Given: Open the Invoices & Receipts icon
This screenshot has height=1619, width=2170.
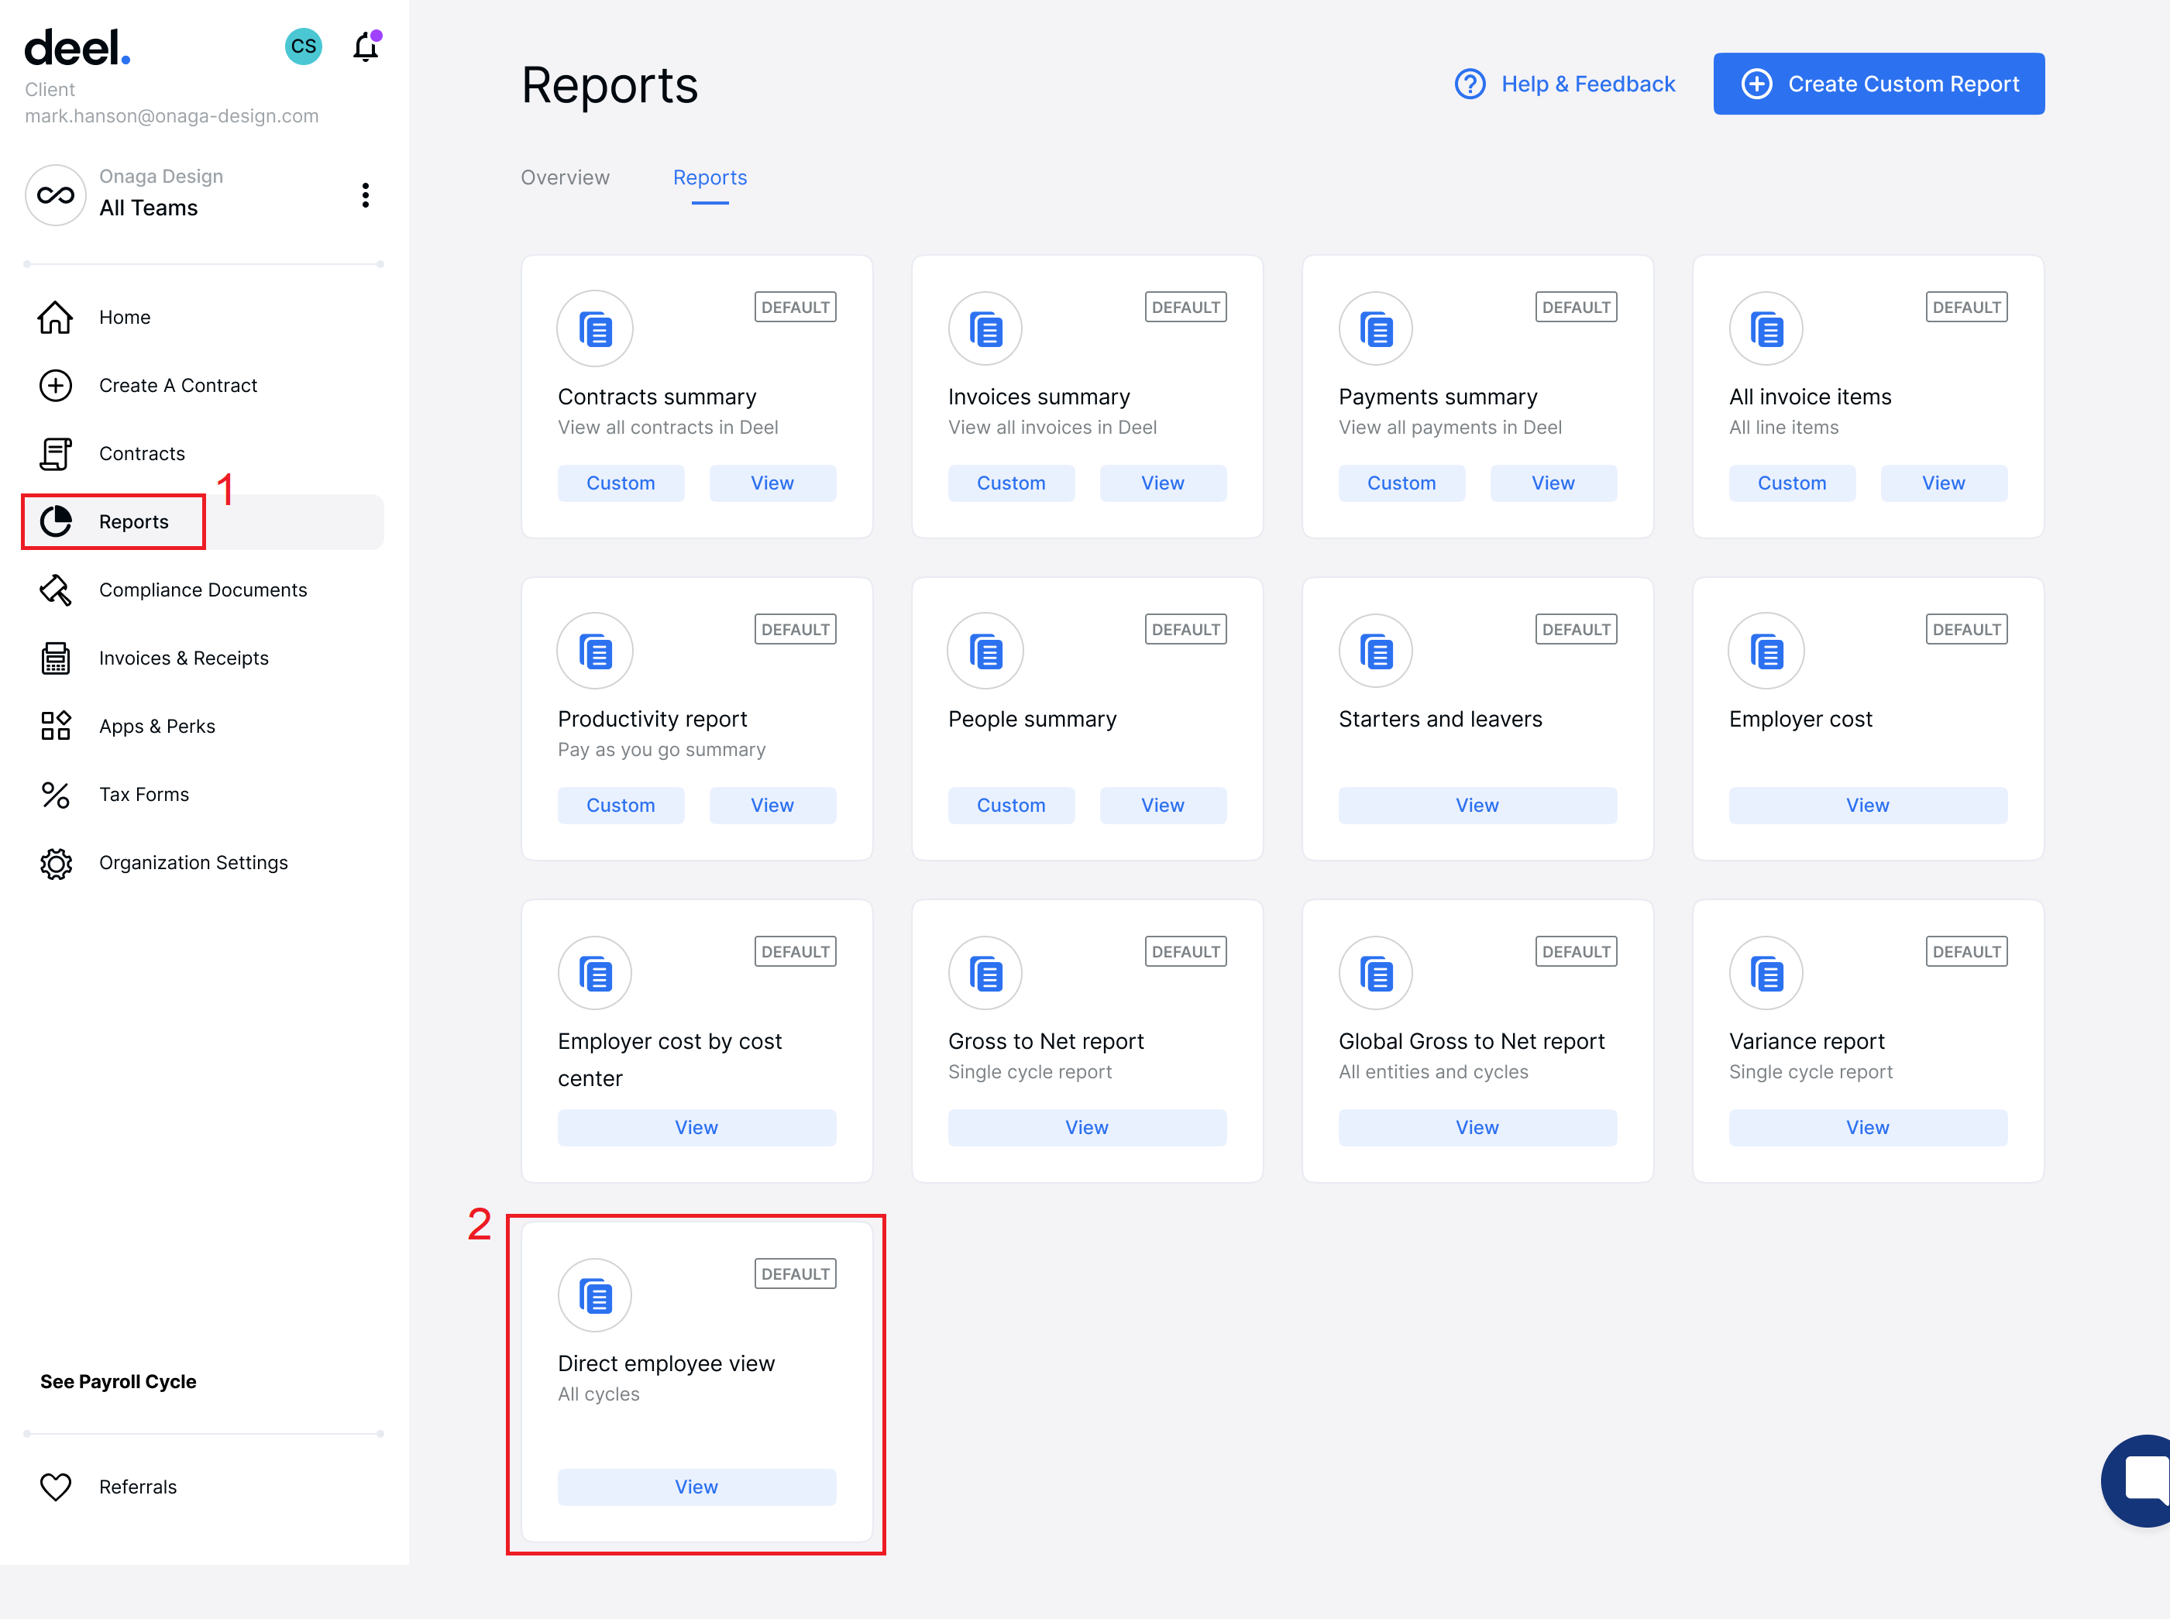Looking at the screenshot, I should 56,658.
